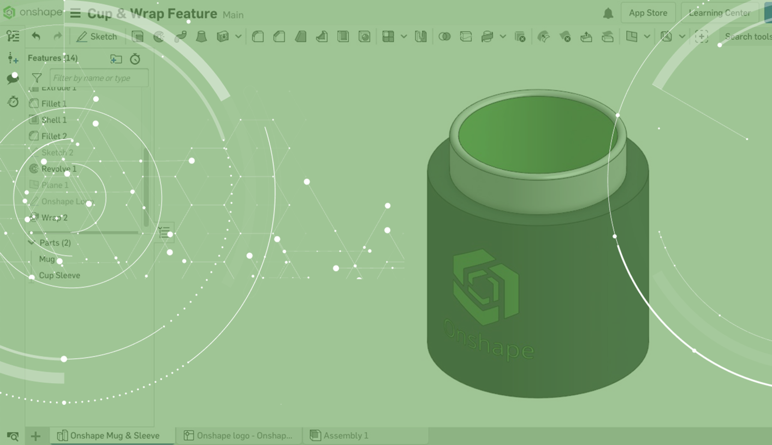
Task: Open the App Store
Action: 648,13
